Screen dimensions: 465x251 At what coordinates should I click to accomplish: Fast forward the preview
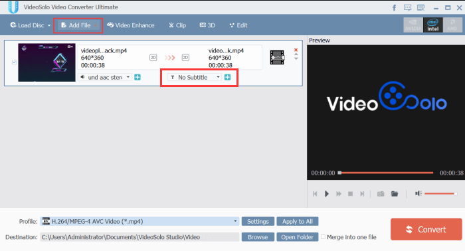click(338, 194)
